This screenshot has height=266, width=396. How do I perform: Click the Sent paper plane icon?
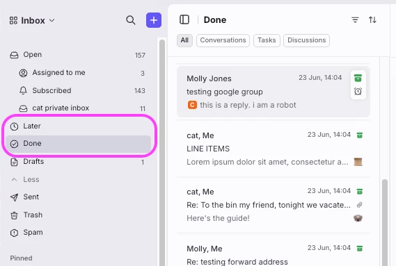14,197
